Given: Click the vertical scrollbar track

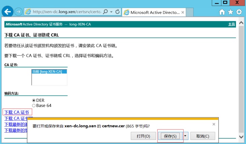Looking at the screenshot, I should pos(241,80).
